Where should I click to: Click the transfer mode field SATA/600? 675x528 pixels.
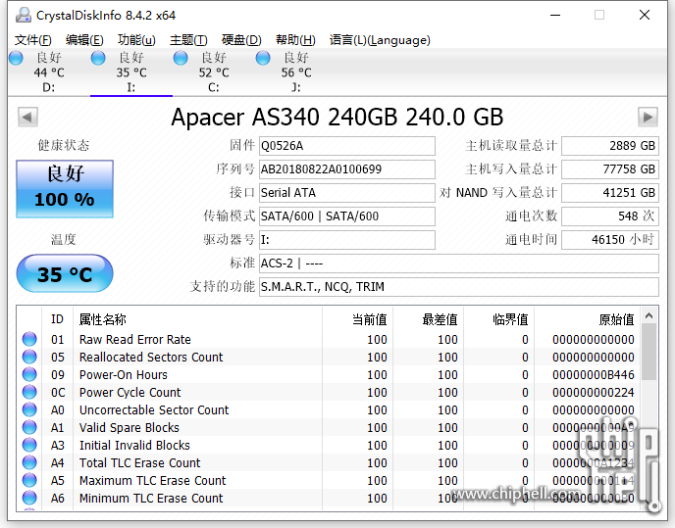(347, 216)
